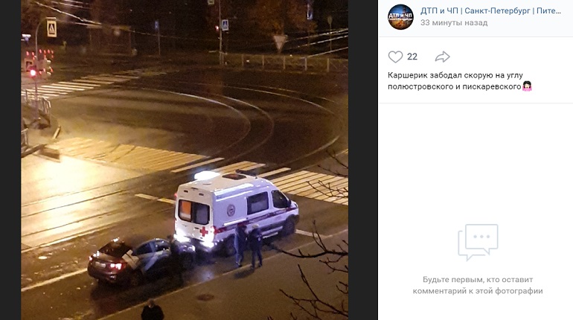Click the dark strip left of the photo
573x320 pixels.
coord(10,160)
